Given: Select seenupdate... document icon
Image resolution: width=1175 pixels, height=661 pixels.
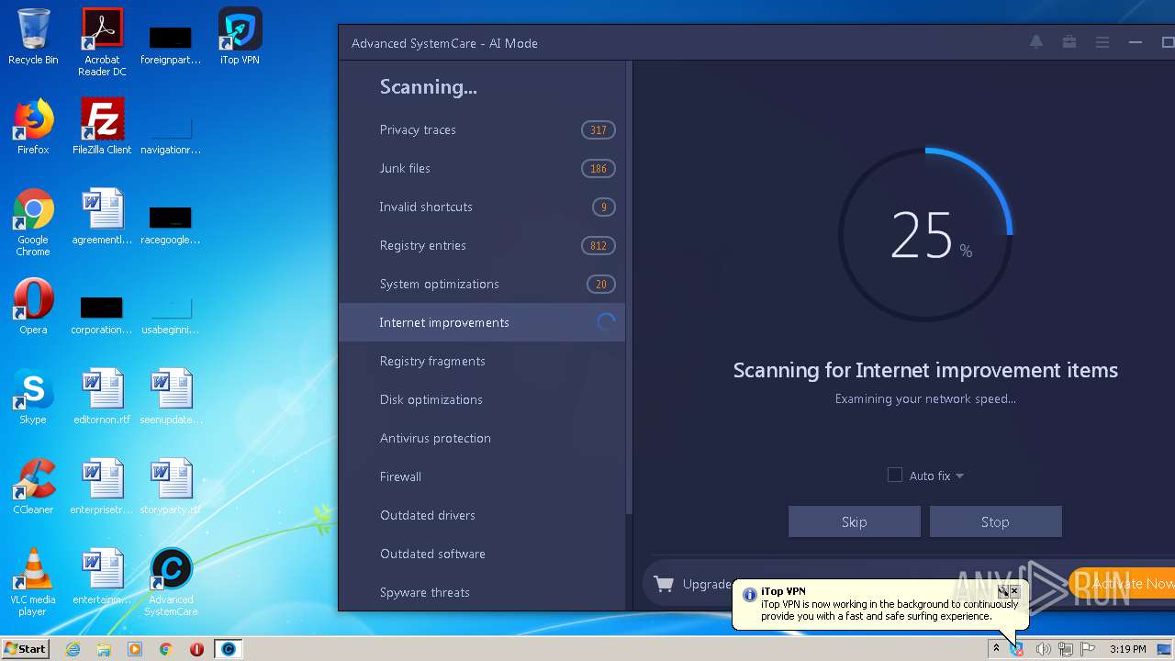Looking at the screenshot, I should click(x=171, y=397).
